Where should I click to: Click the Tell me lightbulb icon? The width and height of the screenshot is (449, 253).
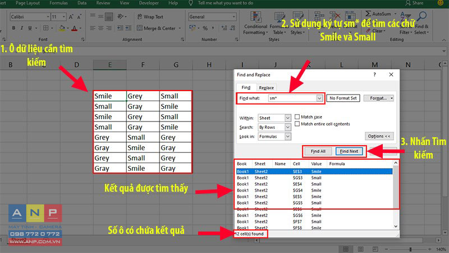coord(191,3)
